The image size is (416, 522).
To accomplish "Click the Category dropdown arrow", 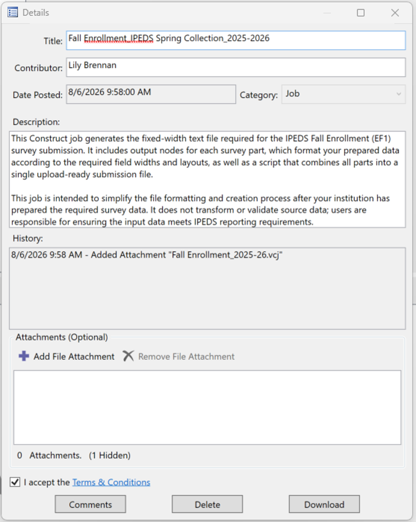I will point(398,94).
